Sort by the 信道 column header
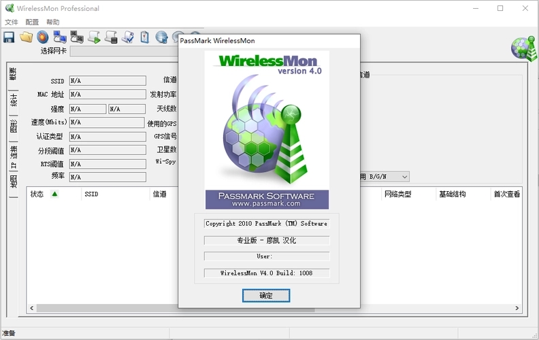Viewport: 539px width, 340px height. coord(163,194)
